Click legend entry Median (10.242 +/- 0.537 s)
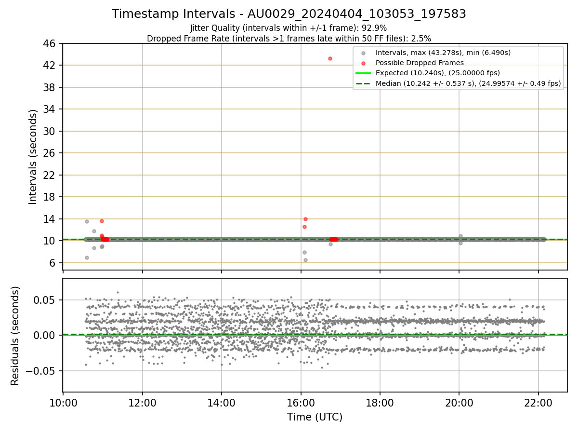Viewport: 578px width, 434px height. click(468, 83)
